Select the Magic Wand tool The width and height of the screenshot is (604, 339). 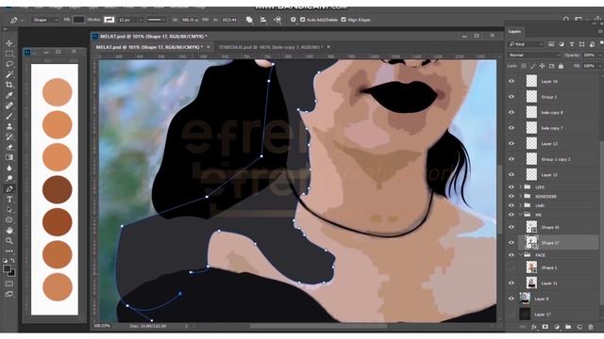[9, 74]
